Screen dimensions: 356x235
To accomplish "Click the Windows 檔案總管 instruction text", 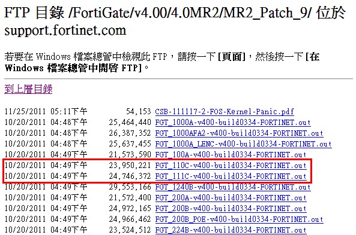I will (162, 62).
